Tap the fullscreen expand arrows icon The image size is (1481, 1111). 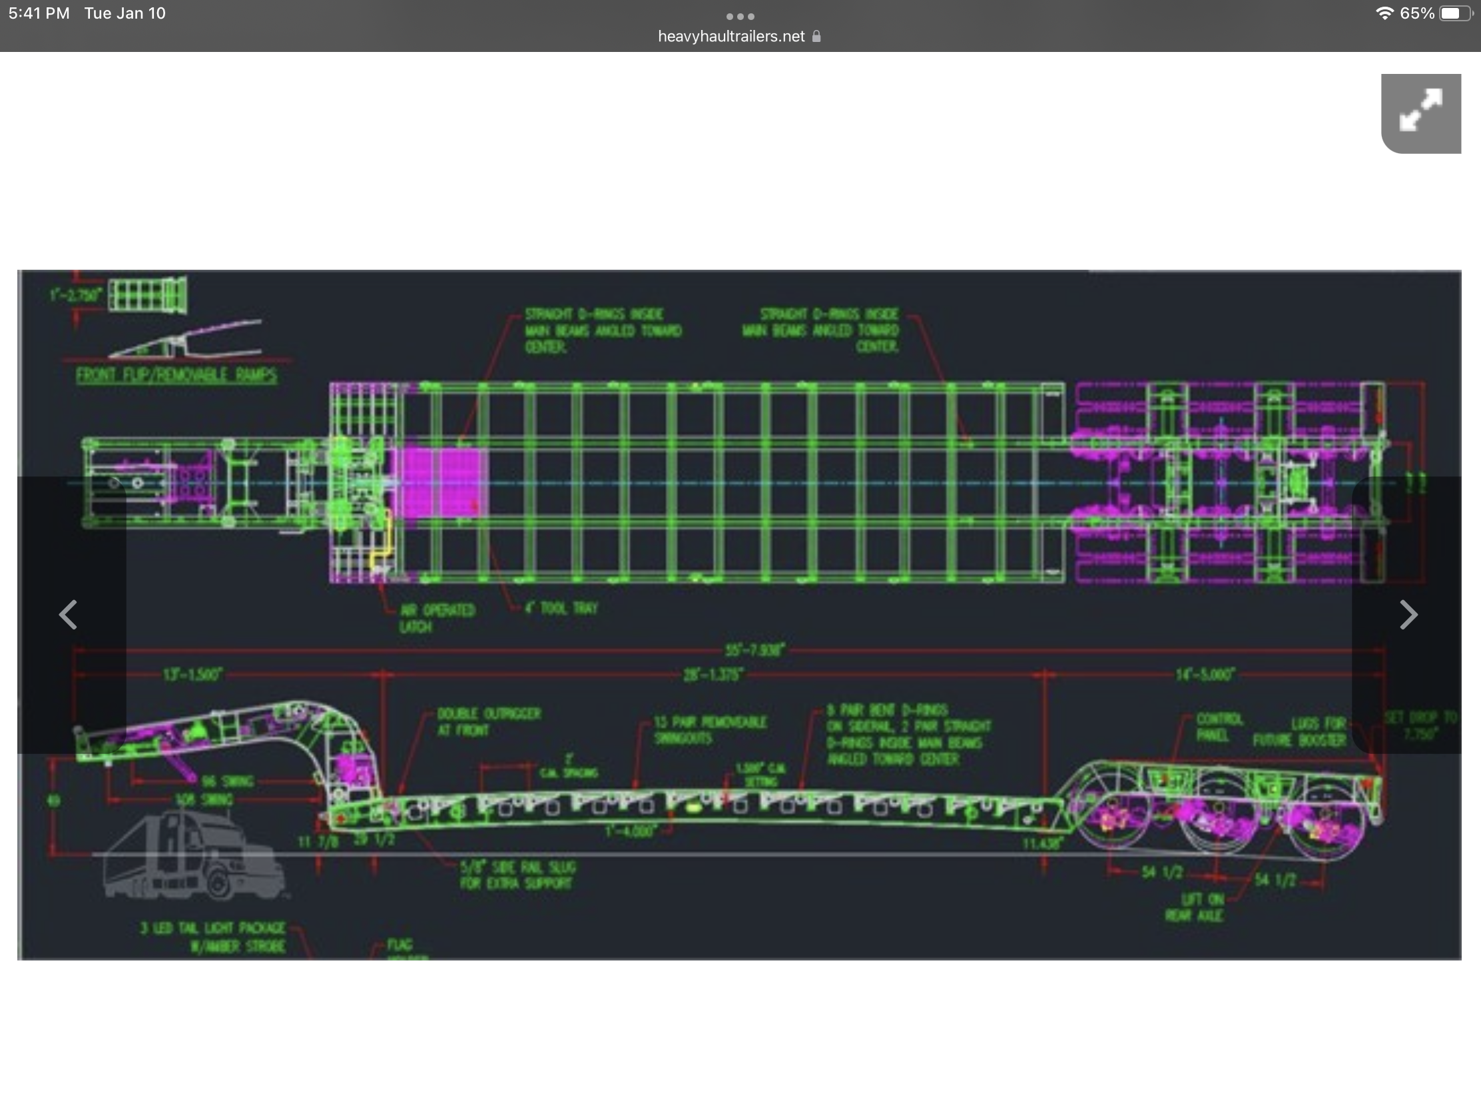pyautogui.click(x=1420, y=113)
